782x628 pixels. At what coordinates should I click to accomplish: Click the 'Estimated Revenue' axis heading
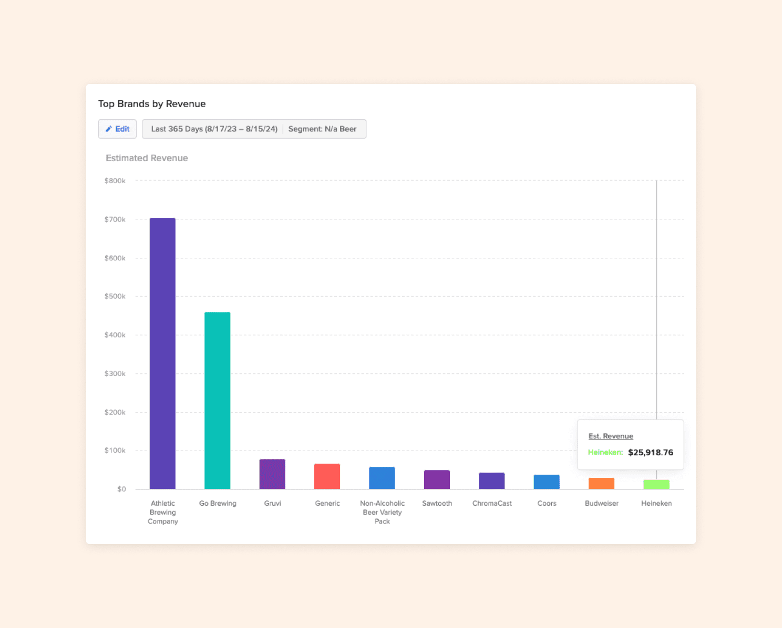tap(147, 158)
